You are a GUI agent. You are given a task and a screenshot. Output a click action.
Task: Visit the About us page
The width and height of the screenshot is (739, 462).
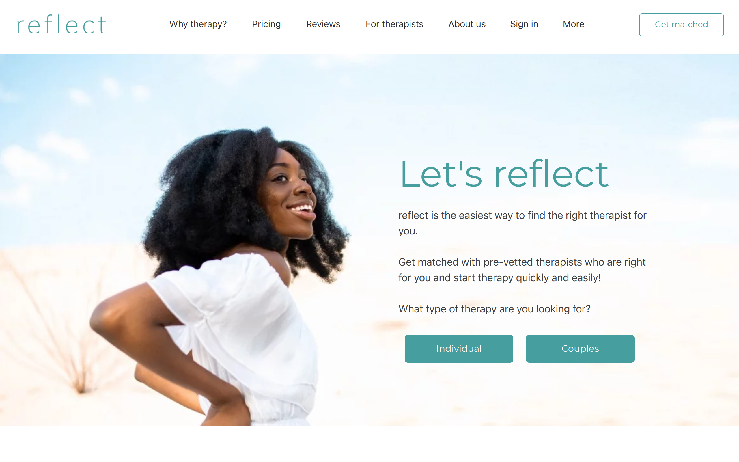467,24
